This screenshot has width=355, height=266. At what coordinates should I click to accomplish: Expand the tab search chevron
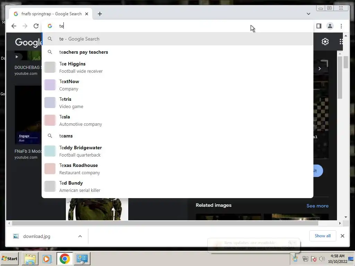(308, 14)
